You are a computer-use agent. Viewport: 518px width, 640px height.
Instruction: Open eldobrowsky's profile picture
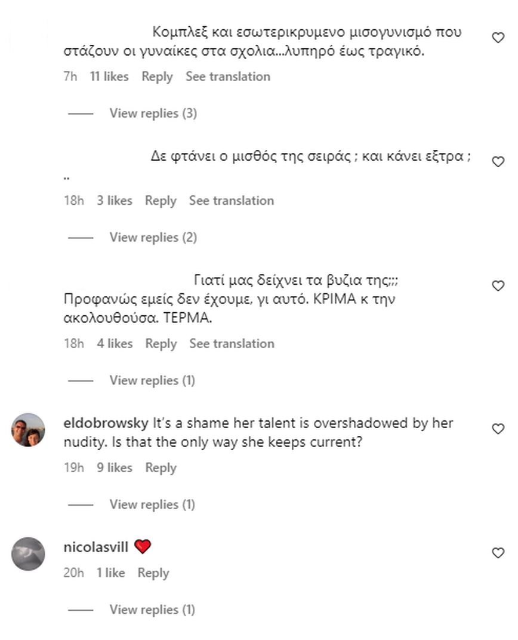28,430
